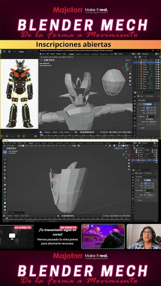Open Mesh menu in Cube.003 window header
Image resolution: width=161 pixels, height=286 pixels.
pyautogui.click(x=39, y=146)
